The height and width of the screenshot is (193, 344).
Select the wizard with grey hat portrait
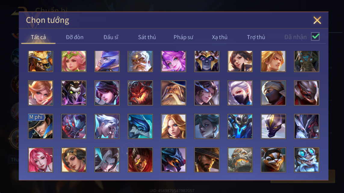[x=174, y=93]
